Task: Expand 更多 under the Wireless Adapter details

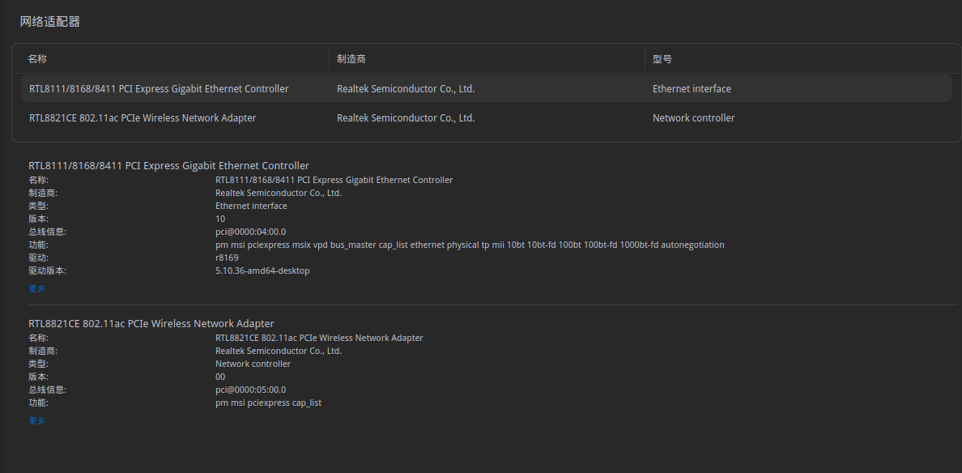Action: click(37, 420)
